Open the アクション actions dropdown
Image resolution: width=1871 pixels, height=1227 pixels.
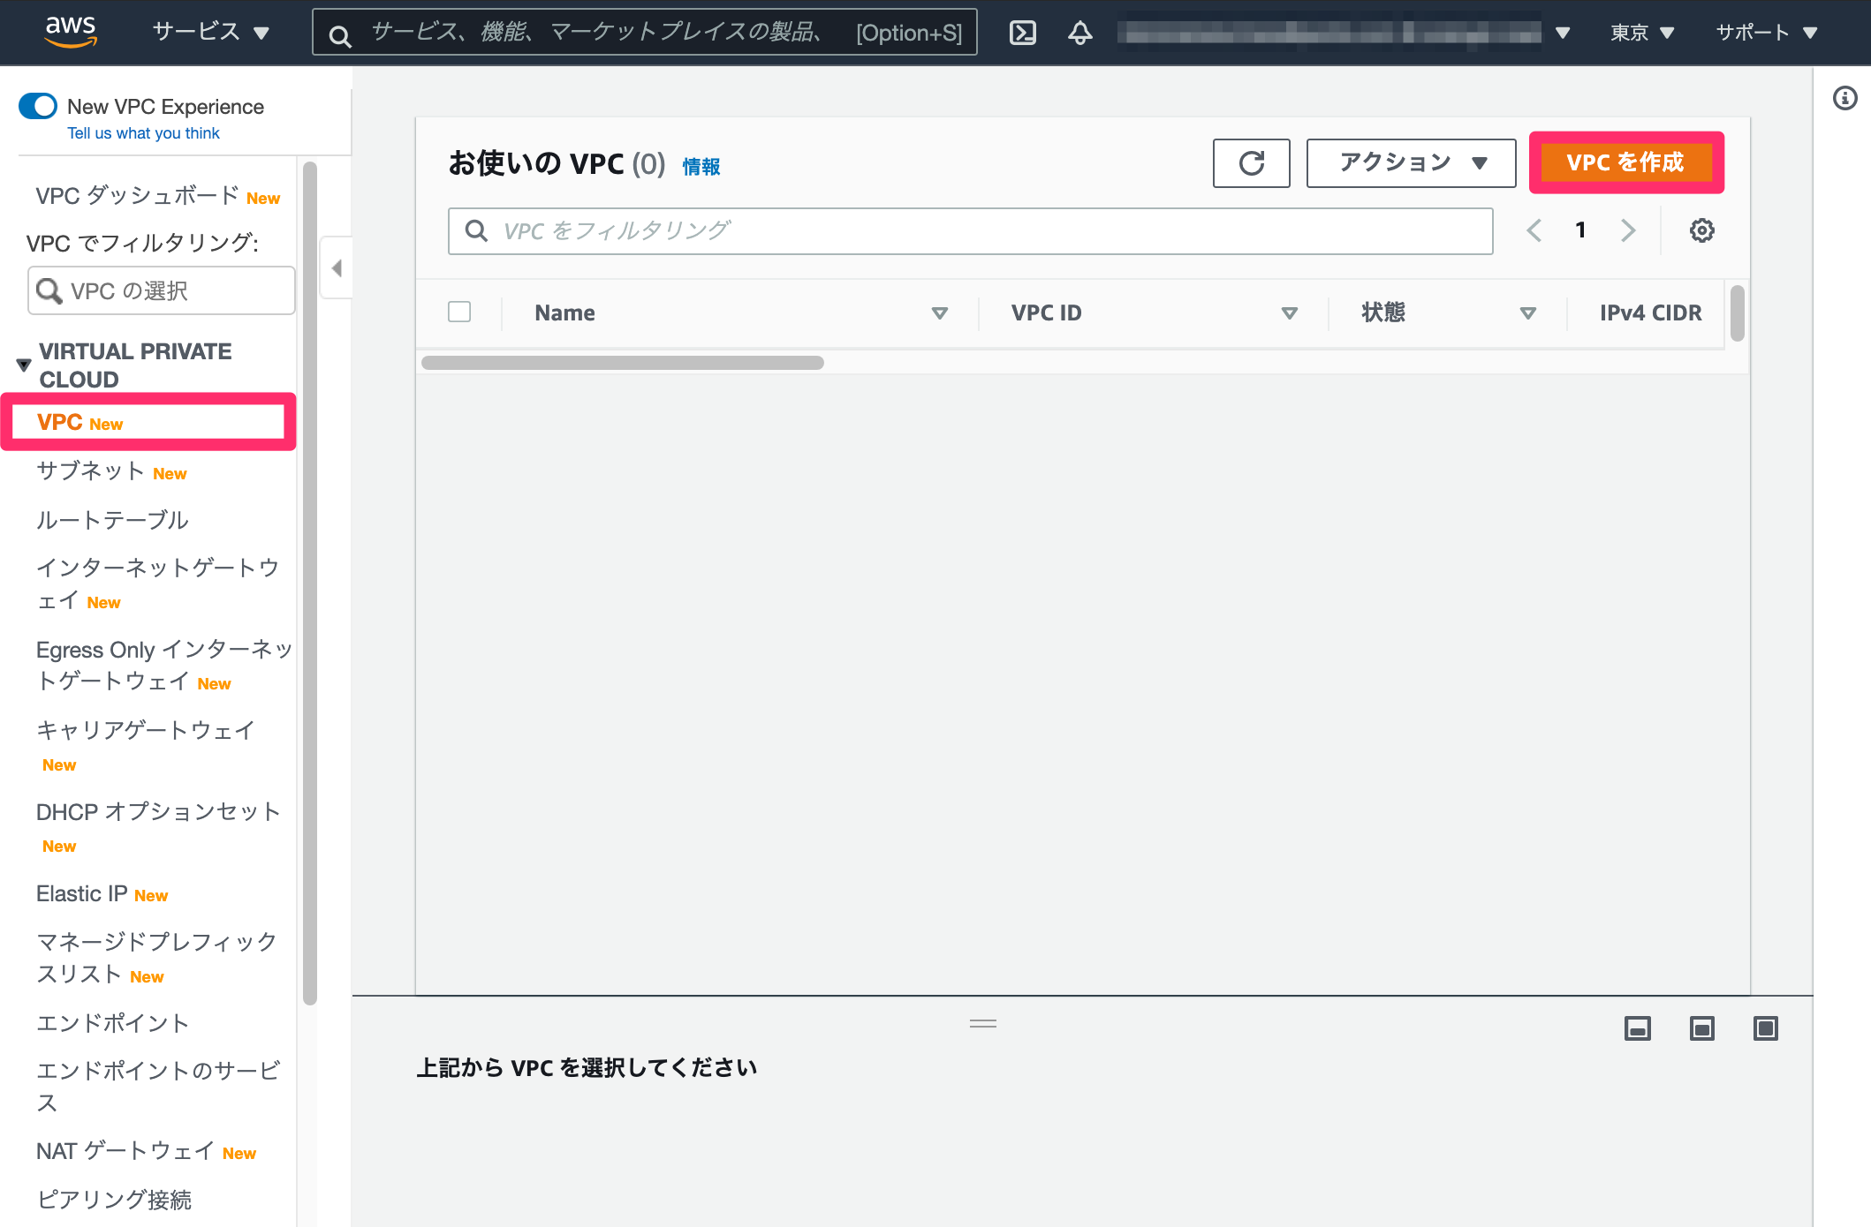1411,162
